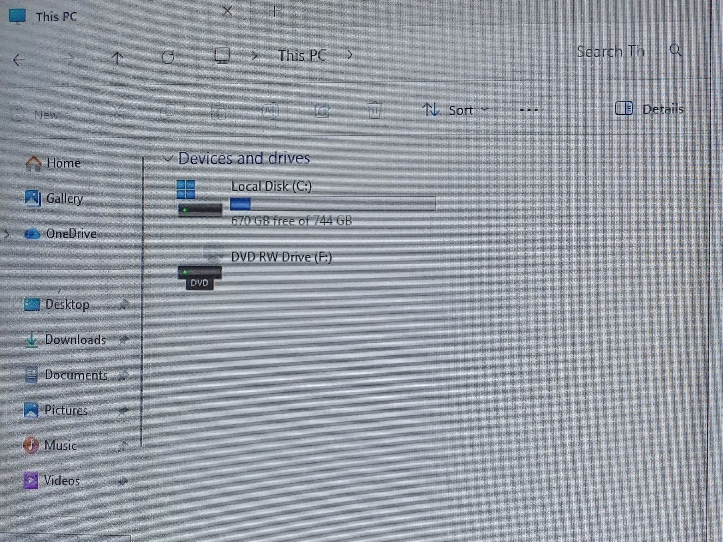Click the search magnifier icon
The width and height of the screenshot is (723, 542).
coord(675,50)
